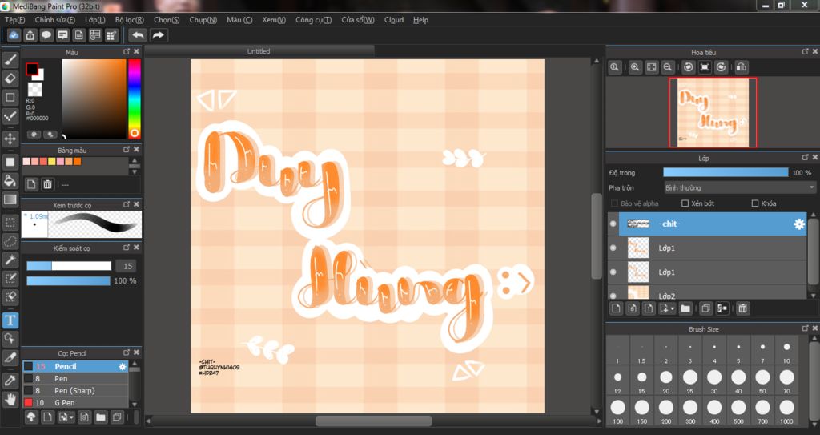Image resolution: width=820 pixels, height=435 pixels.
Task: Undock the Lớp layer panel
Action: (x=806, y=157)
